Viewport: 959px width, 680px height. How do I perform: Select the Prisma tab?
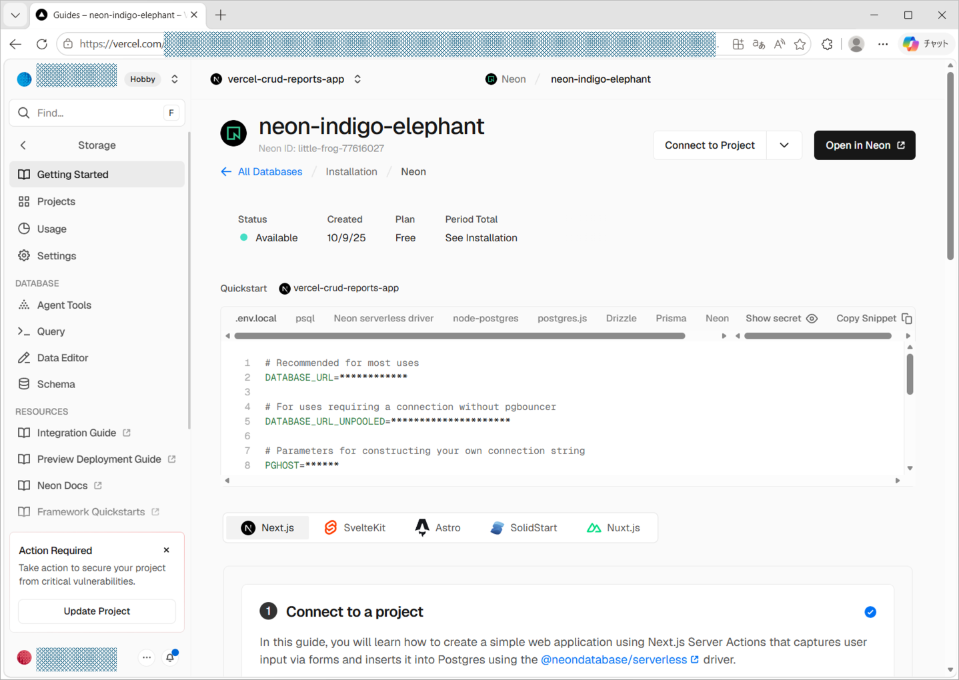[671, 318]
